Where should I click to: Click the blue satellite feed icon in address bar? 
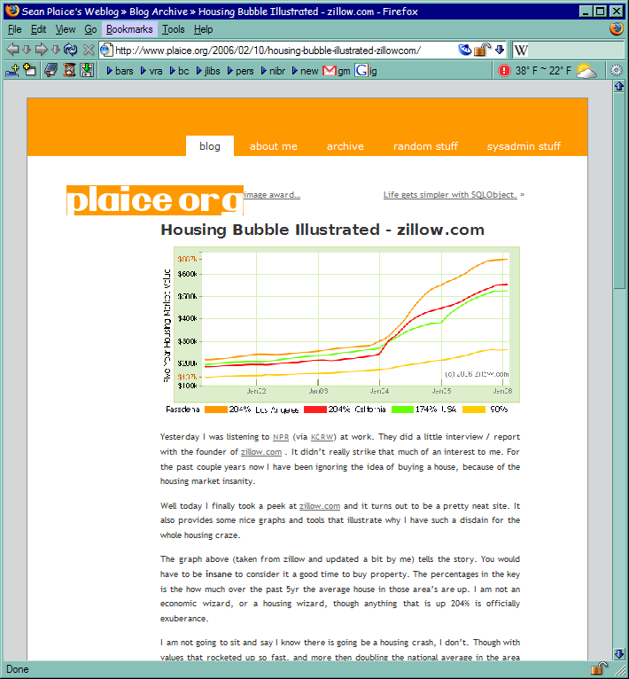click(x=465, y=50)
